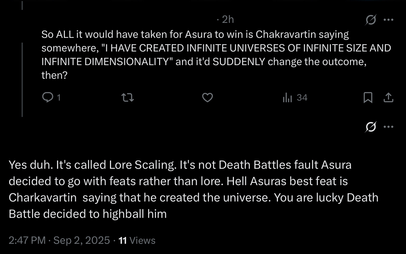The height and width of the screenshot is (254, 406).
Task: View analytics showing 34 views
Action: (295, 98)
